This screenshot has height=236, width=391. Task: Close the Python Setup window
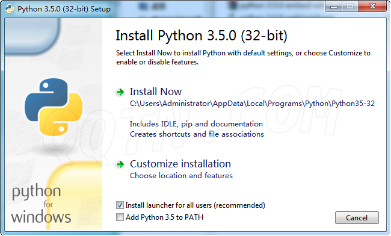click(x=372, y=7)
